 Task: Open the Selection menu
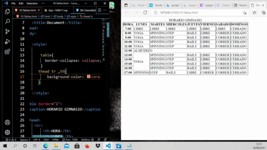(x=32, y=3)
